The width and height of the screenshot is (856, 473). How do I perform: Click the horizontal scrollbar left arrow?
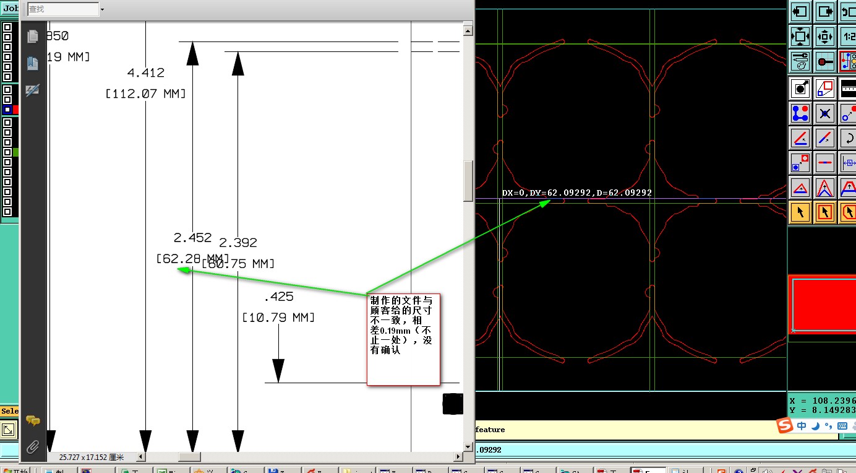[141, 457]
